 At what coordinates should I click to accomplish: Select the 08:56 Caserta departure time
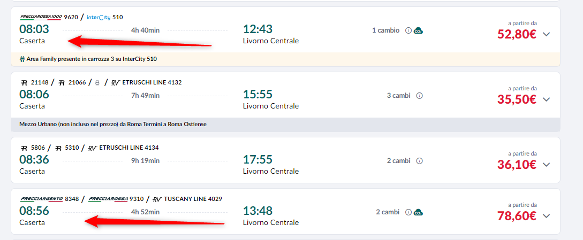[34, 211]
